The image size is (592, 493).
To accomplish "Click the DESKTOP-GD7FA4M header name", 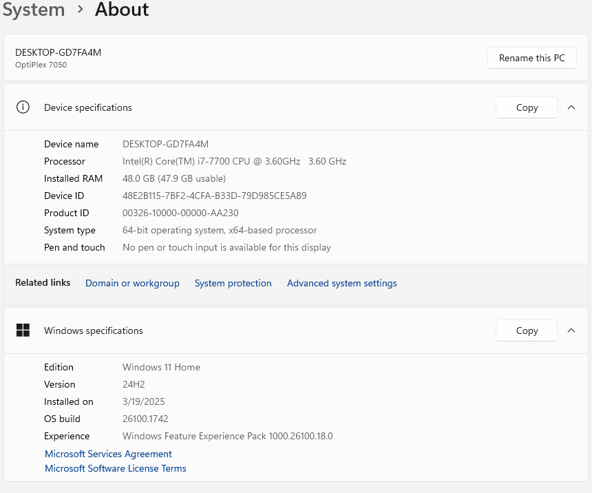I will 58,52.
